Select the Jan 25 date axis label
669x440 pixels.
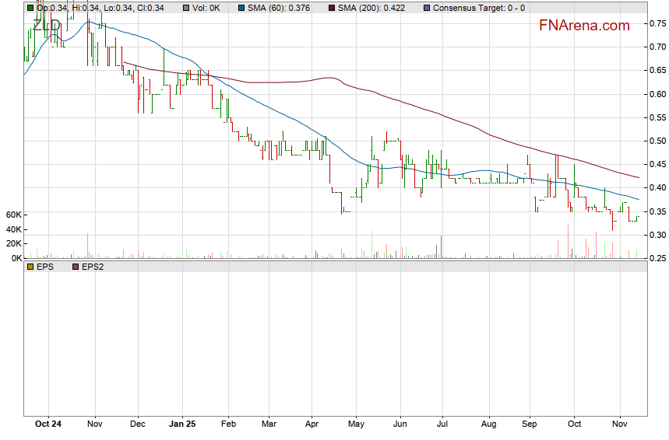tap(181, 424)
